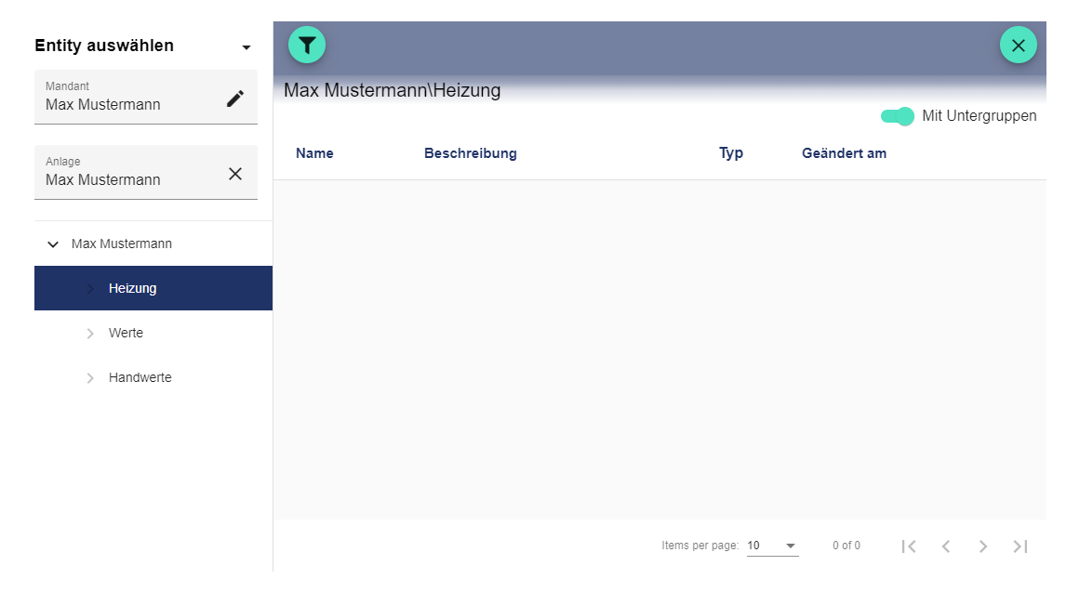Go to the previous results page
The width and height of the screenshot is (1066, 592).
point(946,546)
